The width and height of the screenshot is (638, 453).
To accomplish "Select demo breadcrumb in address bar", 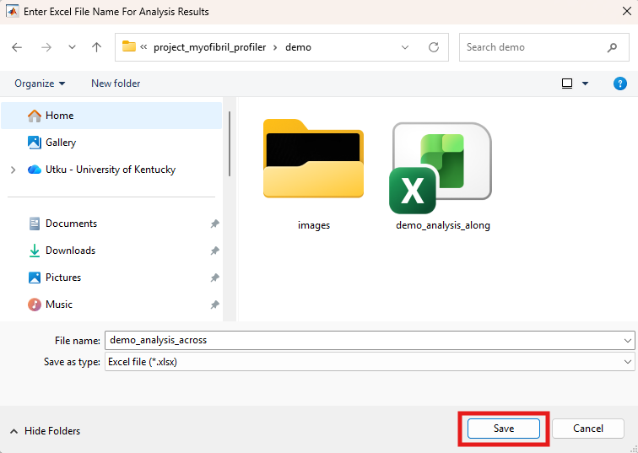I will [298, 47].
